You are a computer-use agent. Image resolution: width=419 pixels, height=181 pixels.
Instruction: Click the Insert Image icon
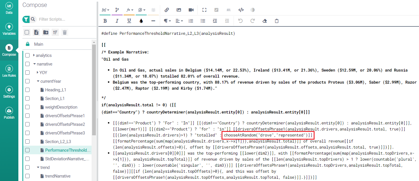point(179,10)
